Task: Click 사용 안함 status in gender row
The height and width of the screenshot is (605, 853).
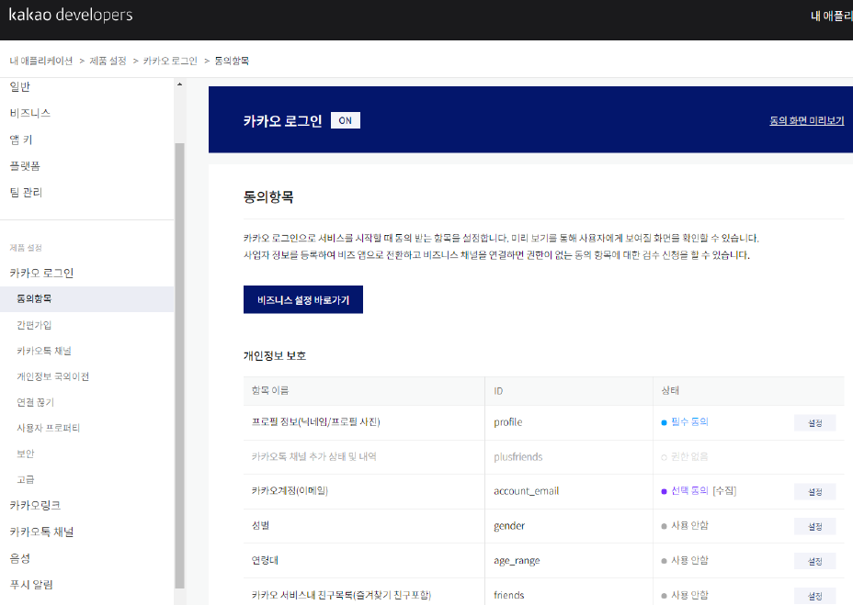Action: 685,526
